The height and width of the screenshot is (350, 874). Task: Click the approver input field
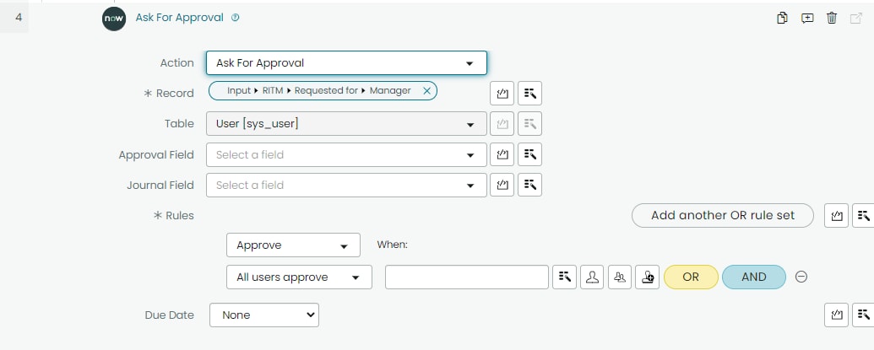[467, 277]
